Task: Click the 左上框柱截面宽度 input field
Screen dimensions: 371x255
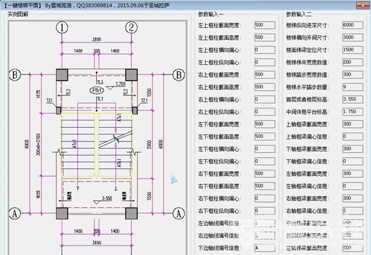Action: pyautogui.click(x=265, y=25)
